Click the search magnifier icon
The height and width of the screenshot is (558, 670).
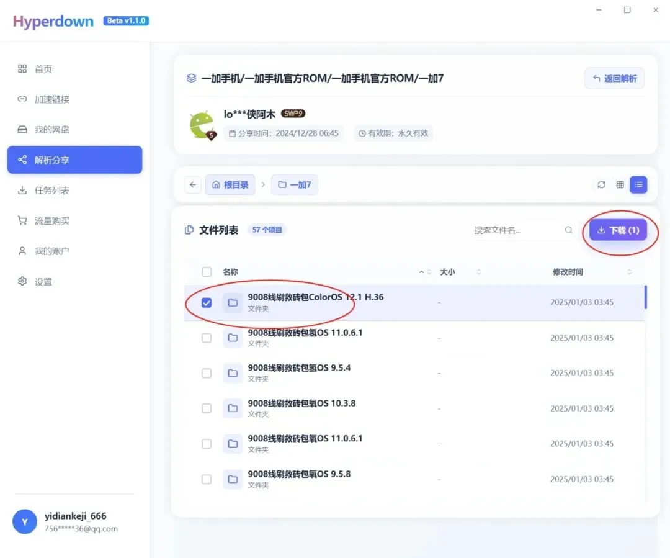click(x=569, y=230)
